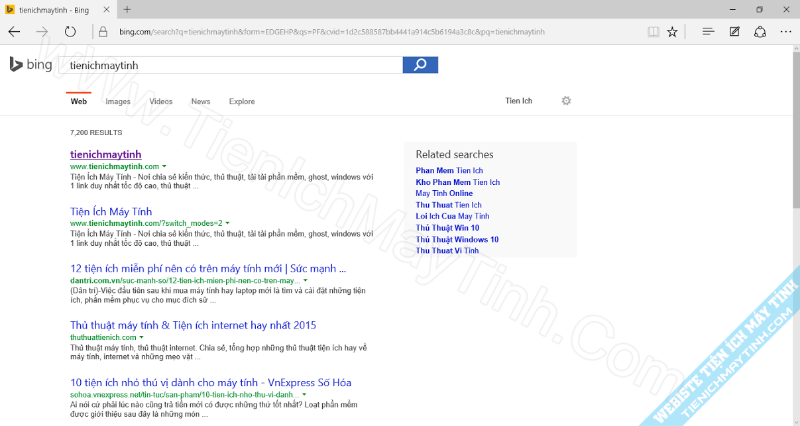The image size is (800, 426).
Task: Click the Bing logo
Action: [30, 64]
